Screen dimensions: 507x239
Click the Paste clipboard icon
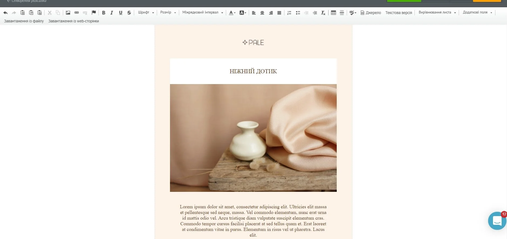point(23,13)
